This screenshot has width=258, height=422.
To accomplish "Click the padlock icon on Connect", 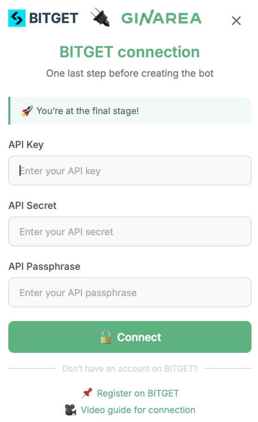I will [x=106, y=337].
